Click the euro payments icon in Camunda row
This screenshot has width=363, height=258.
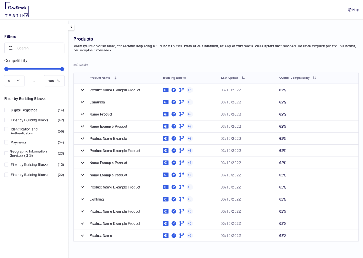(x=165, y=102)
